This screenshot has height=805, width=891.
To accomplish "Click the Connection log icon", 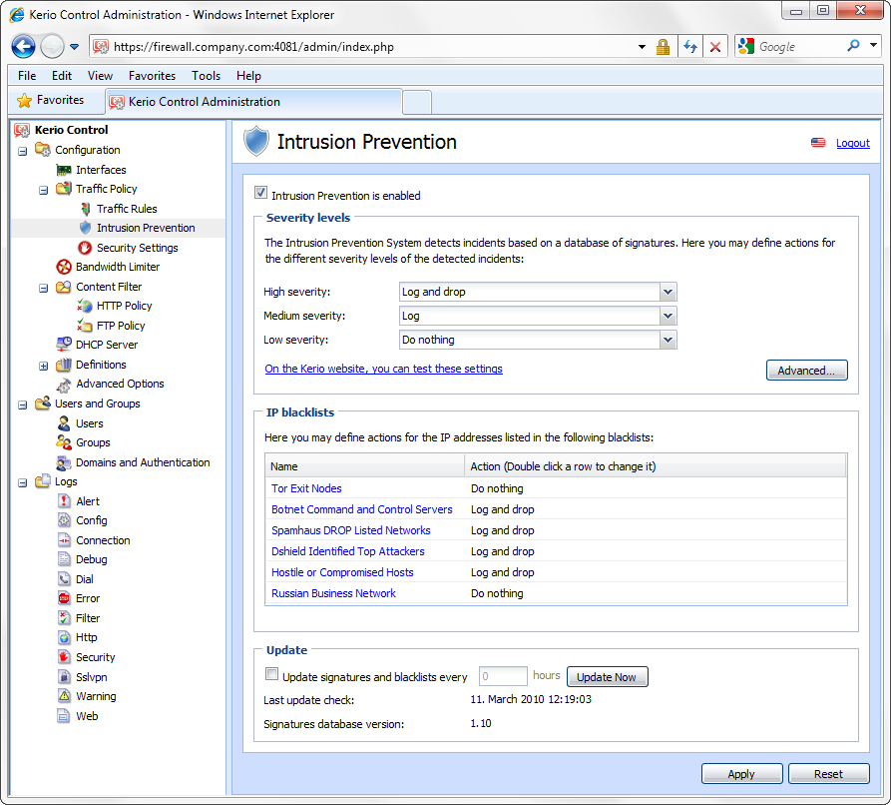I will pos(64,540).
